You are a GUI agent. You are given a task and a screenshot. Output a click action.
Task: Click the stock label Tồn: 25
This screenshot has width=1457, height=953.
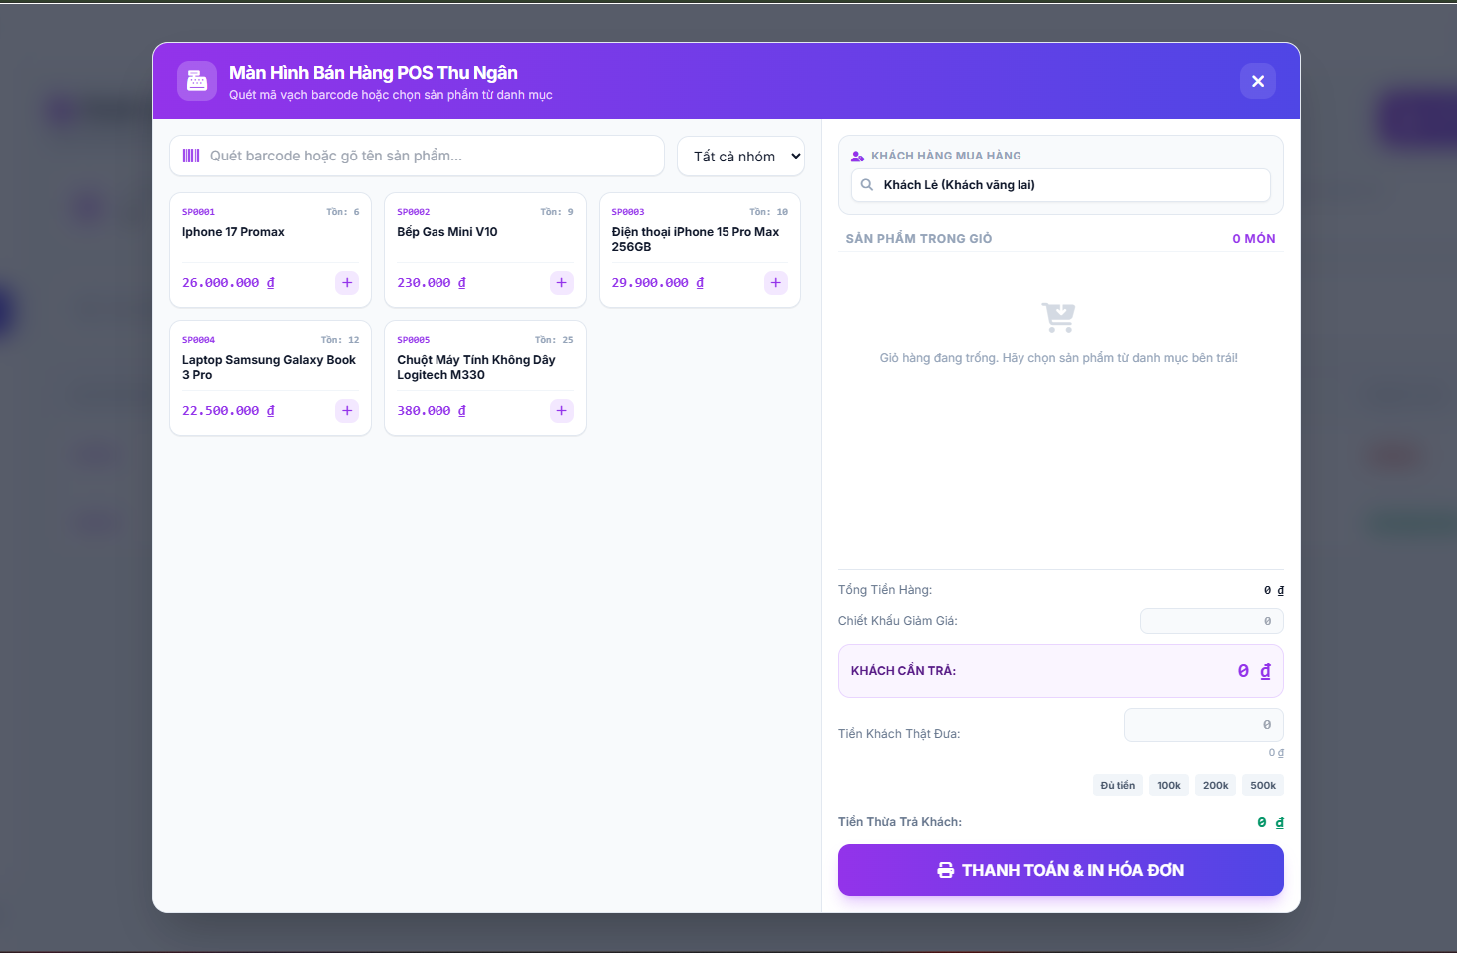coord(554,340)
